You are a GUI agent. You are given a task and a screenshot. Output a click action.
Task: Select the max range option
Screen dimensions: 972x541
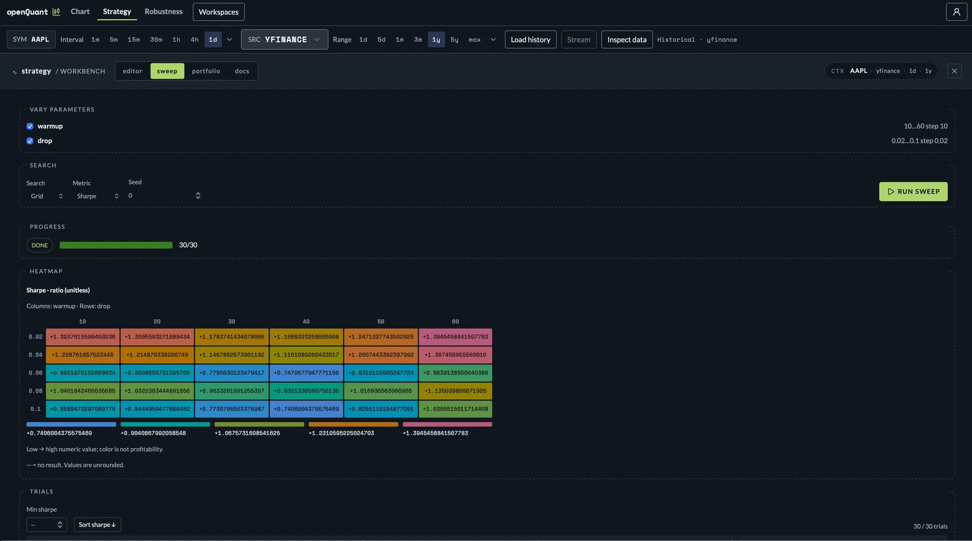tap(474, 39)
